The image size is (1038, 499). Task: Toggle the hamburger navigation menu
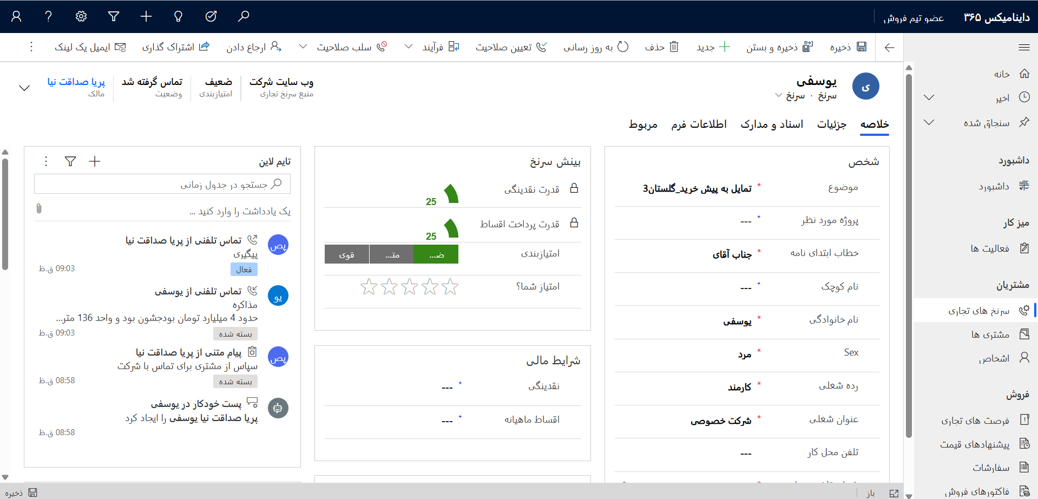[1024, 48]
